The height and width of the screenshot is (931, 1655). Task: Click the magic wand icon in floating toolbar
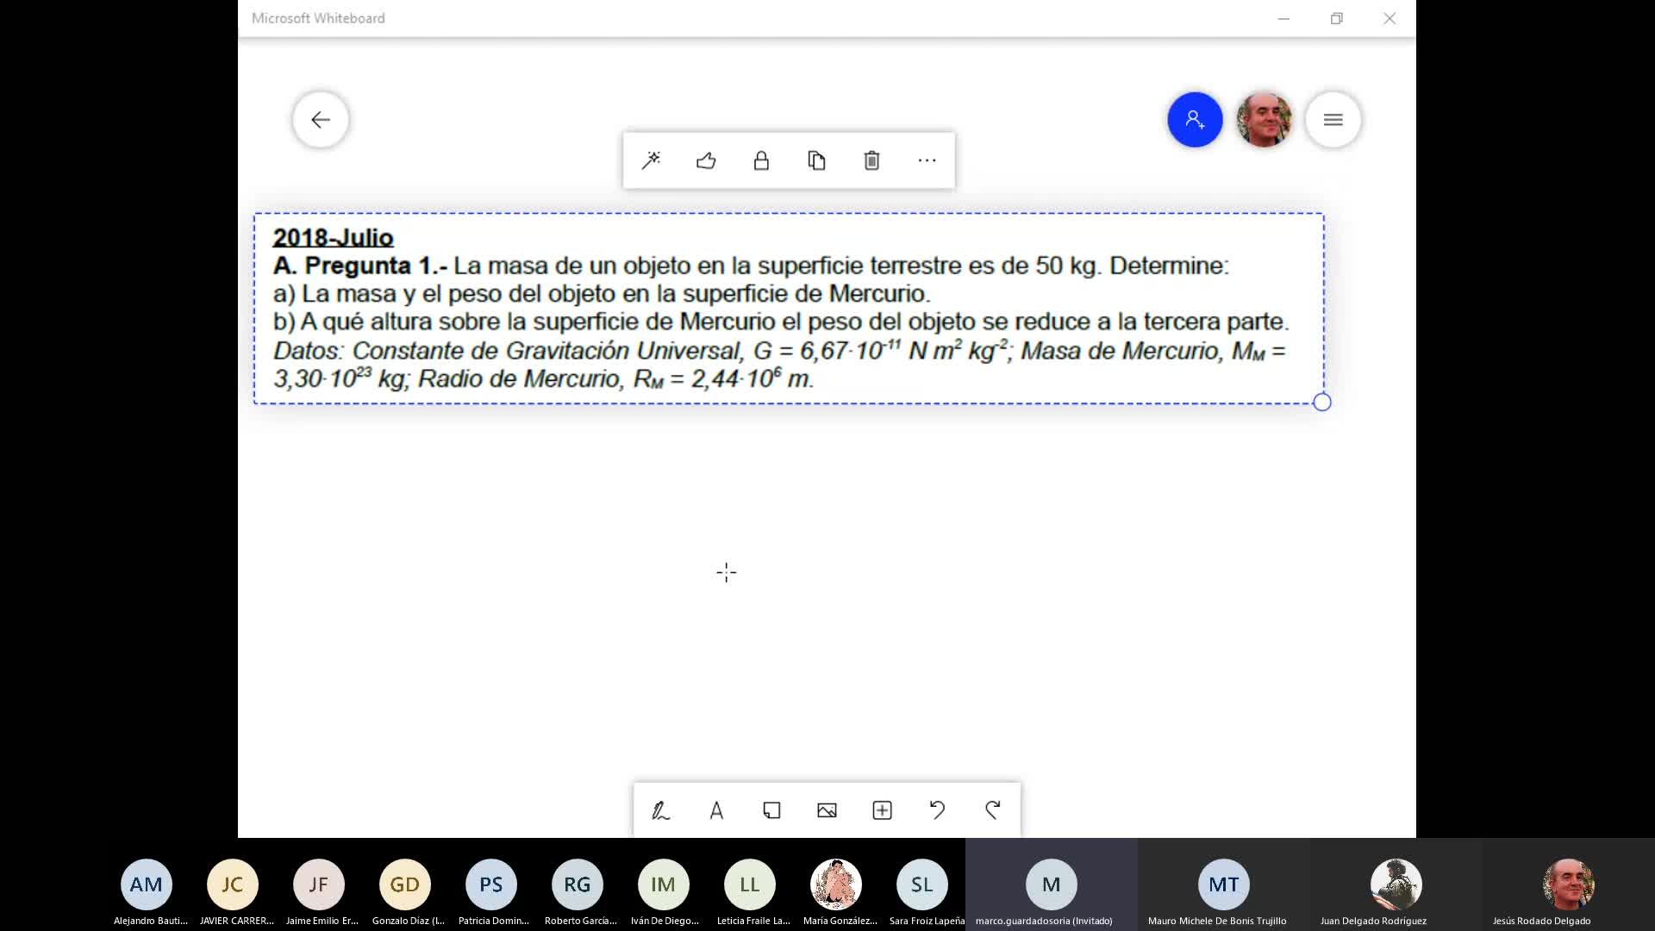651,160
